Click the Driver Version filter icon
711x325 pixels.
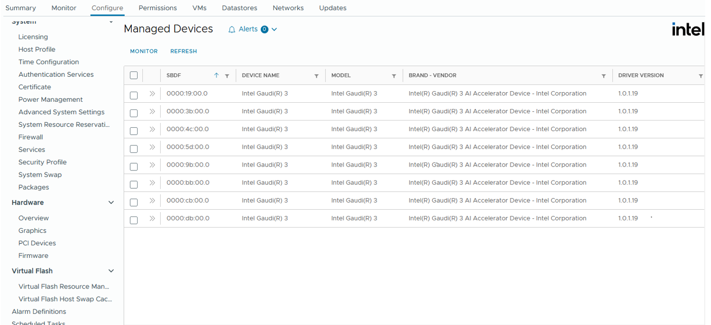tap(700, 76)
